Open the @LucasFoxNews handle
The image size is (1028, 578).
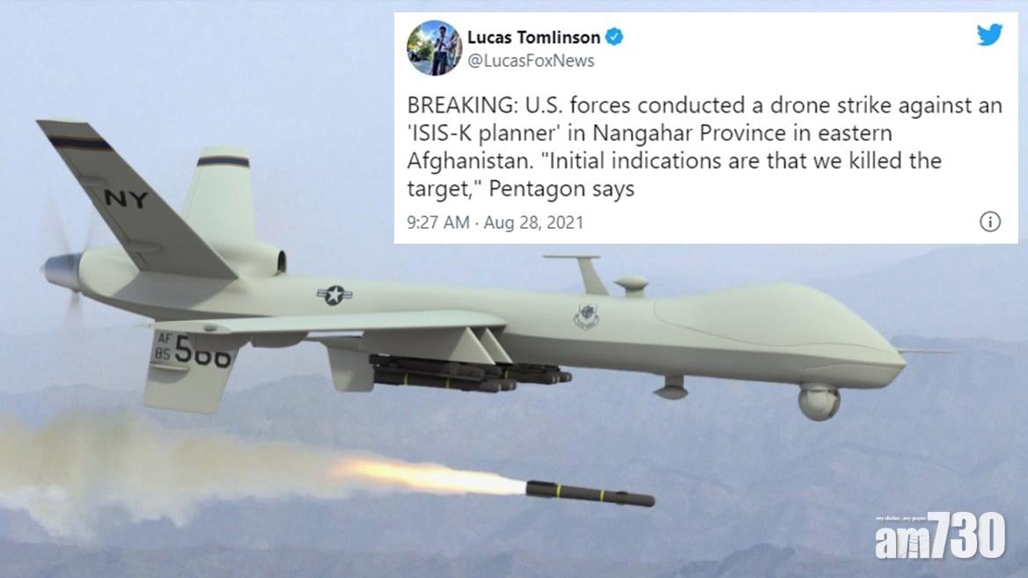(531, 61)
